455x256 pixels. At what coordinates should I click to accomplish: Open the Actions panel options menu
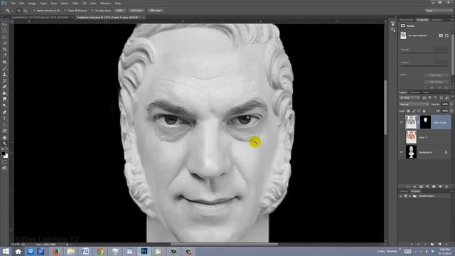point(452,191)
